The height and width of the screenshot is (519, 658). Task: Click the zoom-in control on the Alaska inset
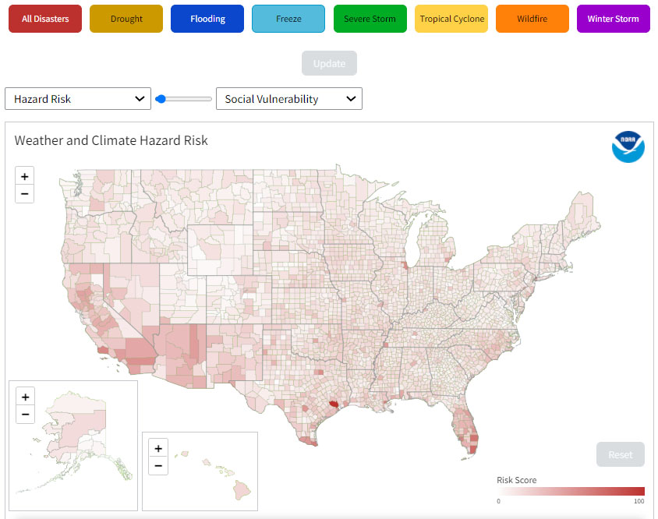click(x=25, y=396)
